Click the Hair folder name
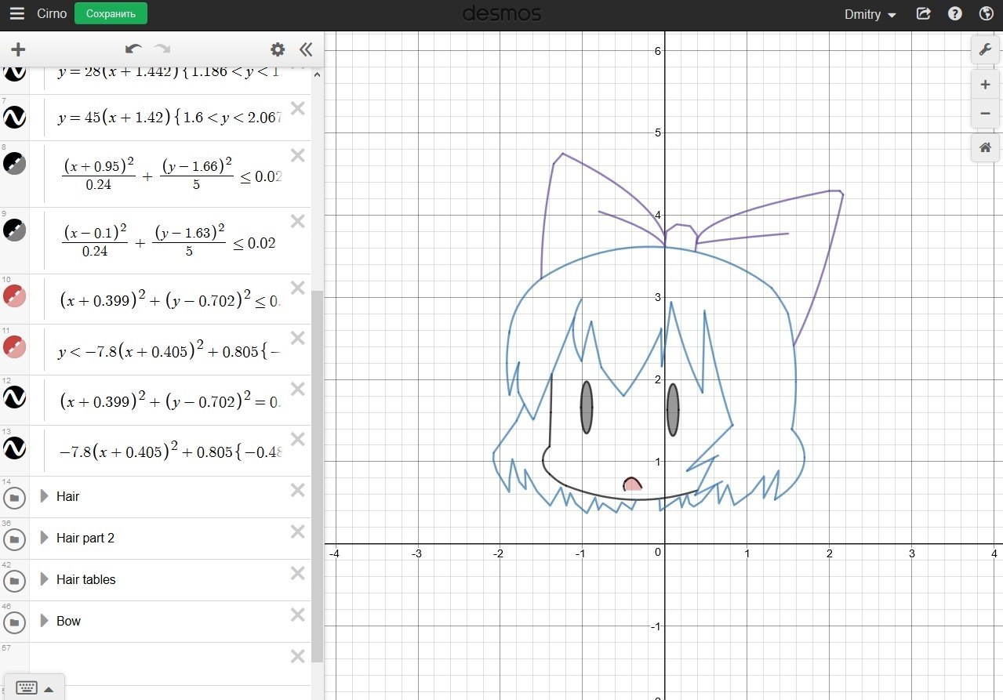The width and height of the screenshot is (1003, 700). (67, 496)
